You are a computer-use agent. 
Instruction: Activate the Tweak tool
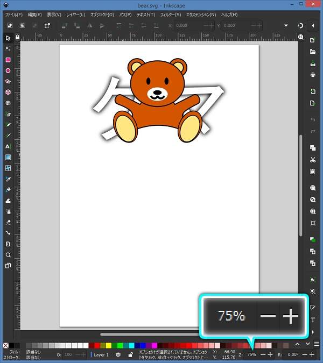point(8,201)
